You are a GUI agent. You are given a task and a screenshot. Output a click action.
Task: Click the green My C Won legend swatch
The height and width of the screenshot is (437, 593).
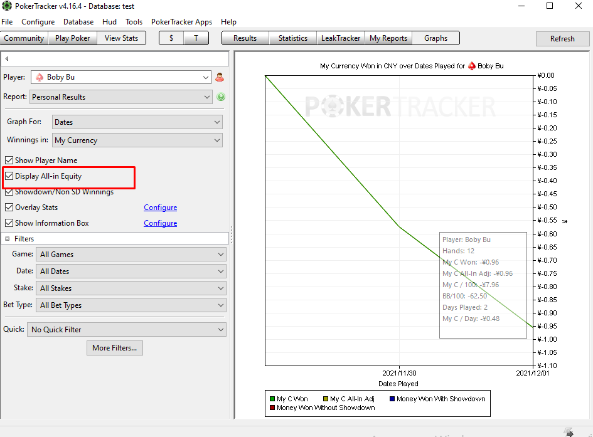coord(272,399)
